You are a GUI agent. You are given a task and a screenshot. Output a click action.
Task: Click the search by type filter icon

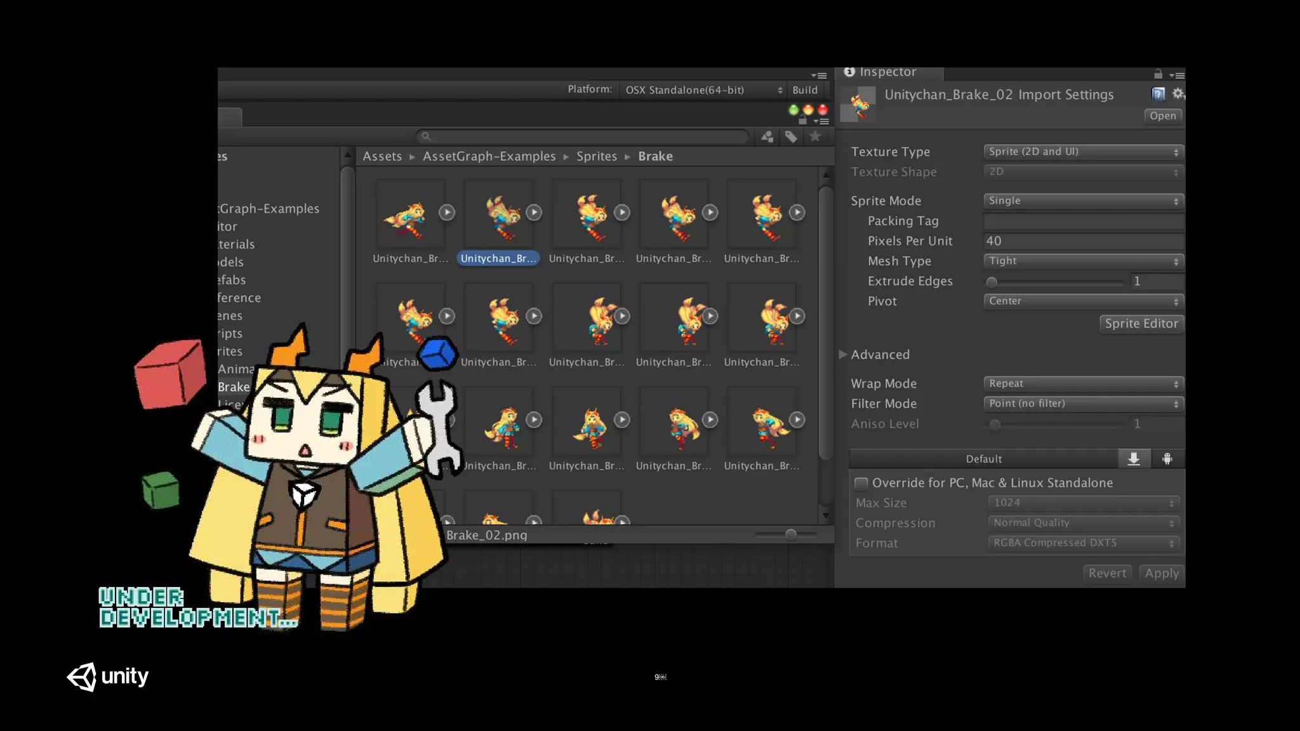pos(767,136)
